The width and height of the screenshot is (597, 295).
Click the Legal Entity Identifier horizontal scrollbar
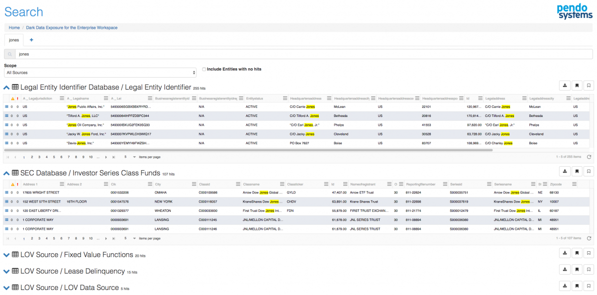(249, 149)
